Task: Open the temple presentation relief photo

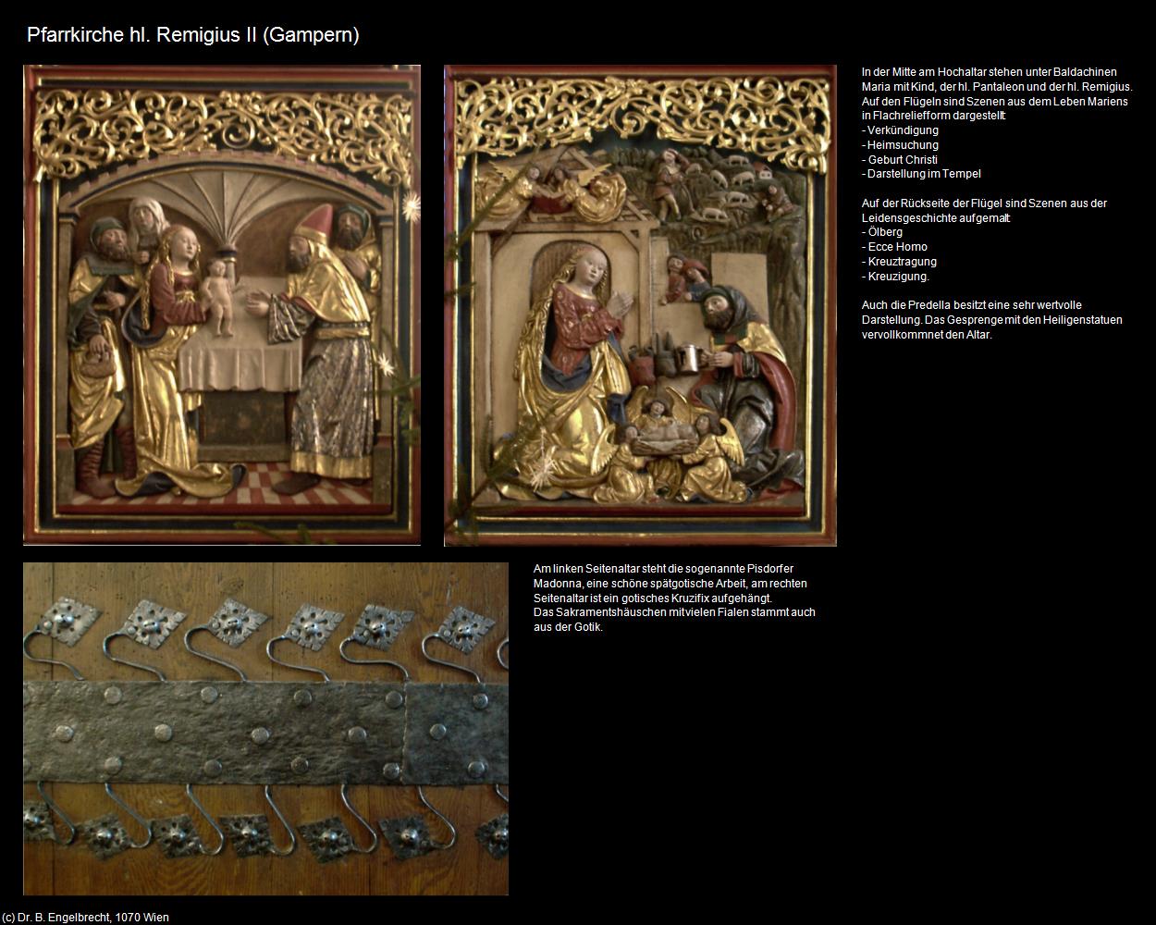Action: [x=222, y=305]
